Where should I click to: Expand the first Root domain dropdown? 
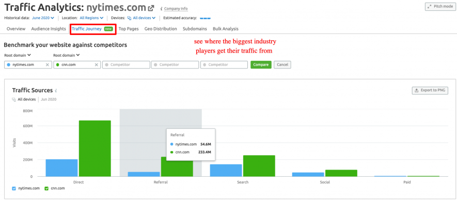coord(18,55)
